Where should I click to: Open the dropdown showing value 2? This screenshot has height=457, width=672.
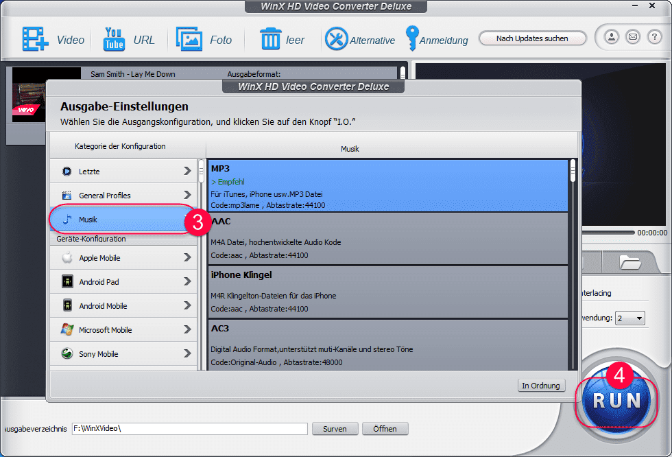[630, 318]
